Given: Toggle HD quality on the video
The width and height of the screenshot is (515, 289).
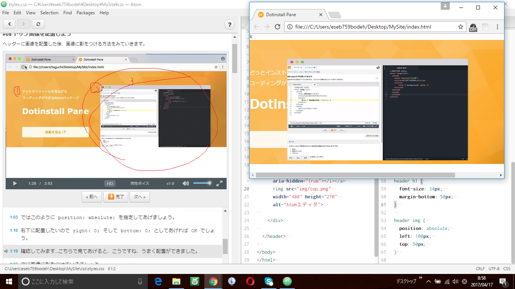Looking at the screenshot, I should pyautogui.click(x=110, y=184).
